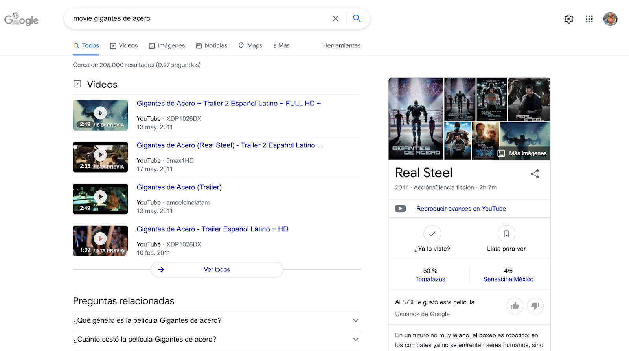This screenshot has width=629, height=351.
Task: Switch to the Maps tab
Action: [250, 45]
